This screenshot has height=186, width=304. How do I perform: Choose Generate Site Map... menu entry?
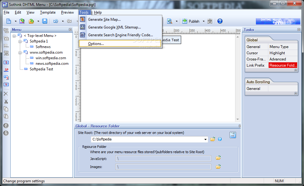120,19
